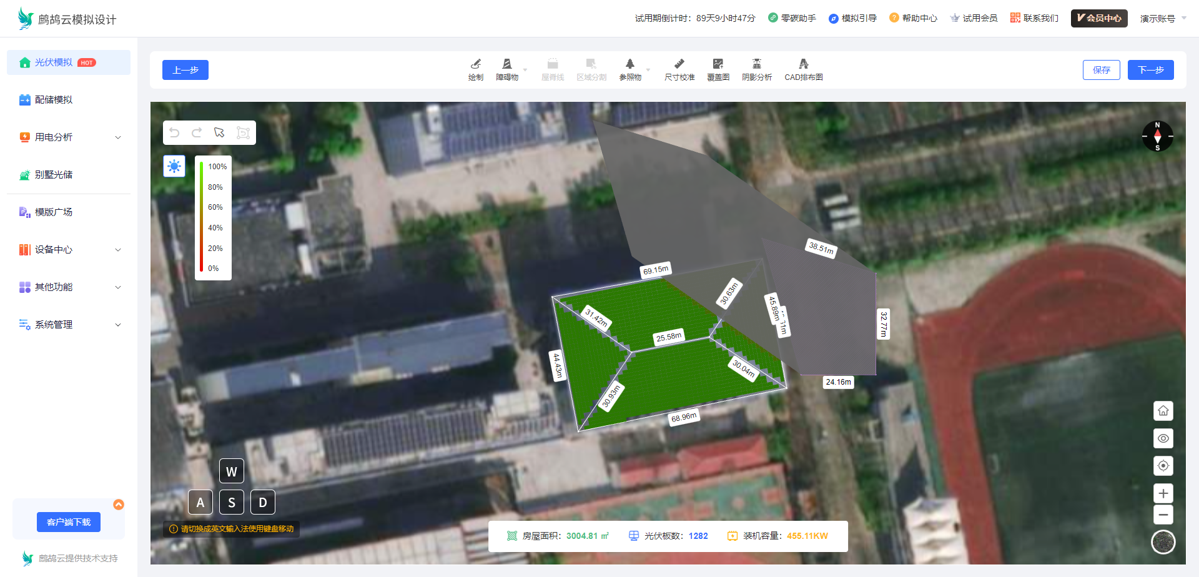Viewport: 1199px width, 577px height.
Task: Open the 阴影分析 shadow analysis tool
Action: 757,69
